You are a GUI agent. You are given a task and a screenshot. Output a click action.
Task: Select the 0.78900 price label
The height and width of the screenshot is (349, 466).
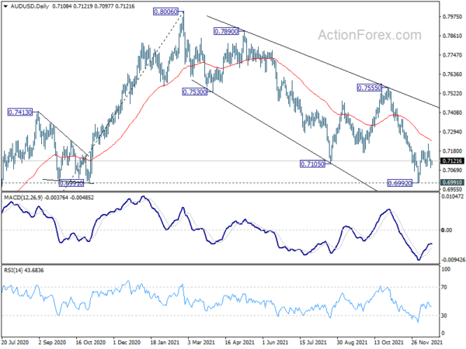click(x=226, y=31)
